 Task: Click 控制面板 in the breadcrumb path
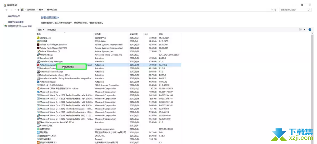pyautogui.click(x=31, y=10)
